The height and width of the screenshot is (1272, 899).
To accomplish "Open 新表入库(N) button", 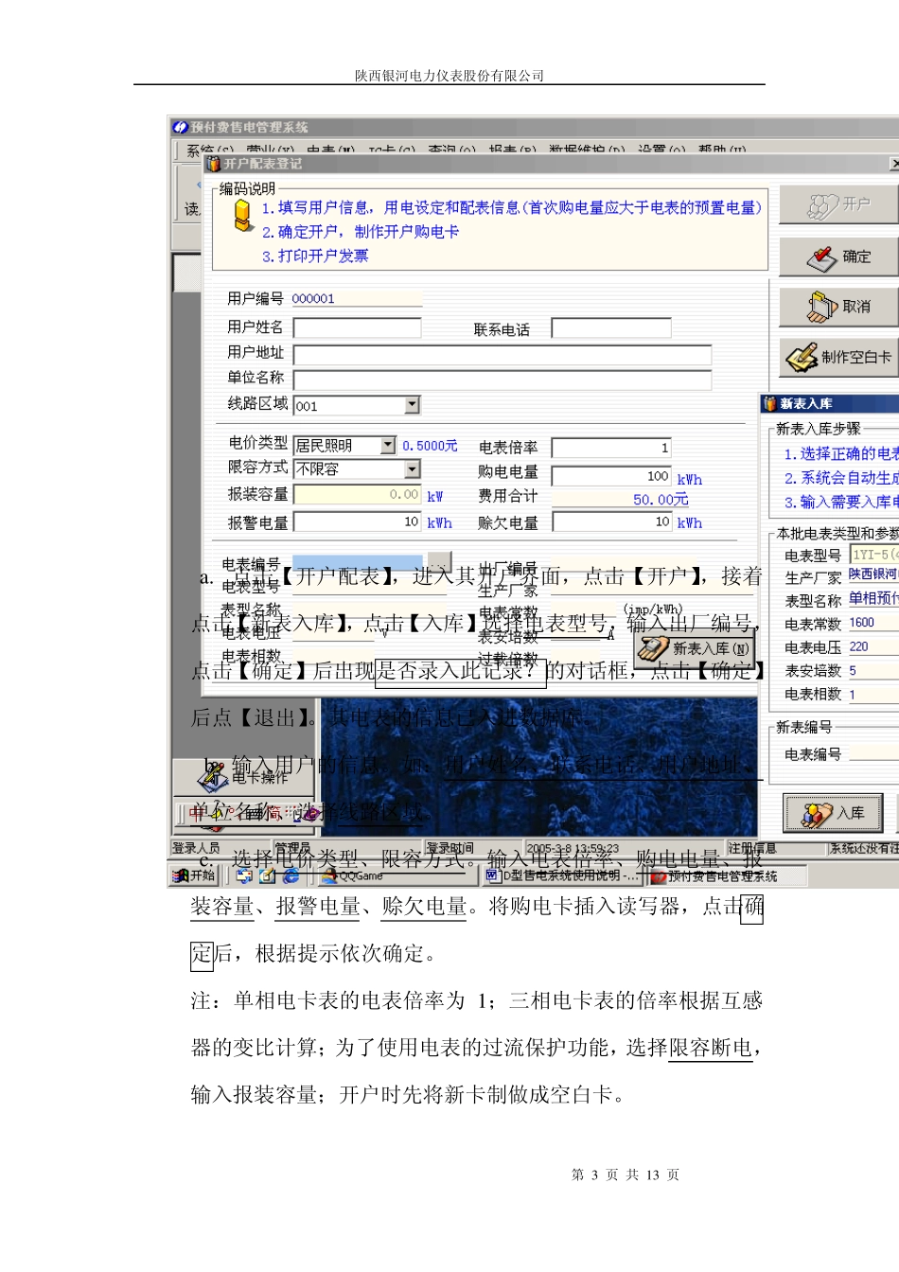I will [695, 649].
